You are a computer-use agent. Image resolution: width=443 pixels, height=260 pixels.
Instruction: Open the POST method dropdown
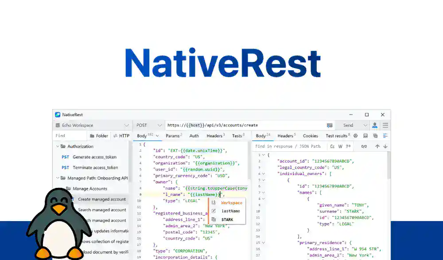point(149,125)
